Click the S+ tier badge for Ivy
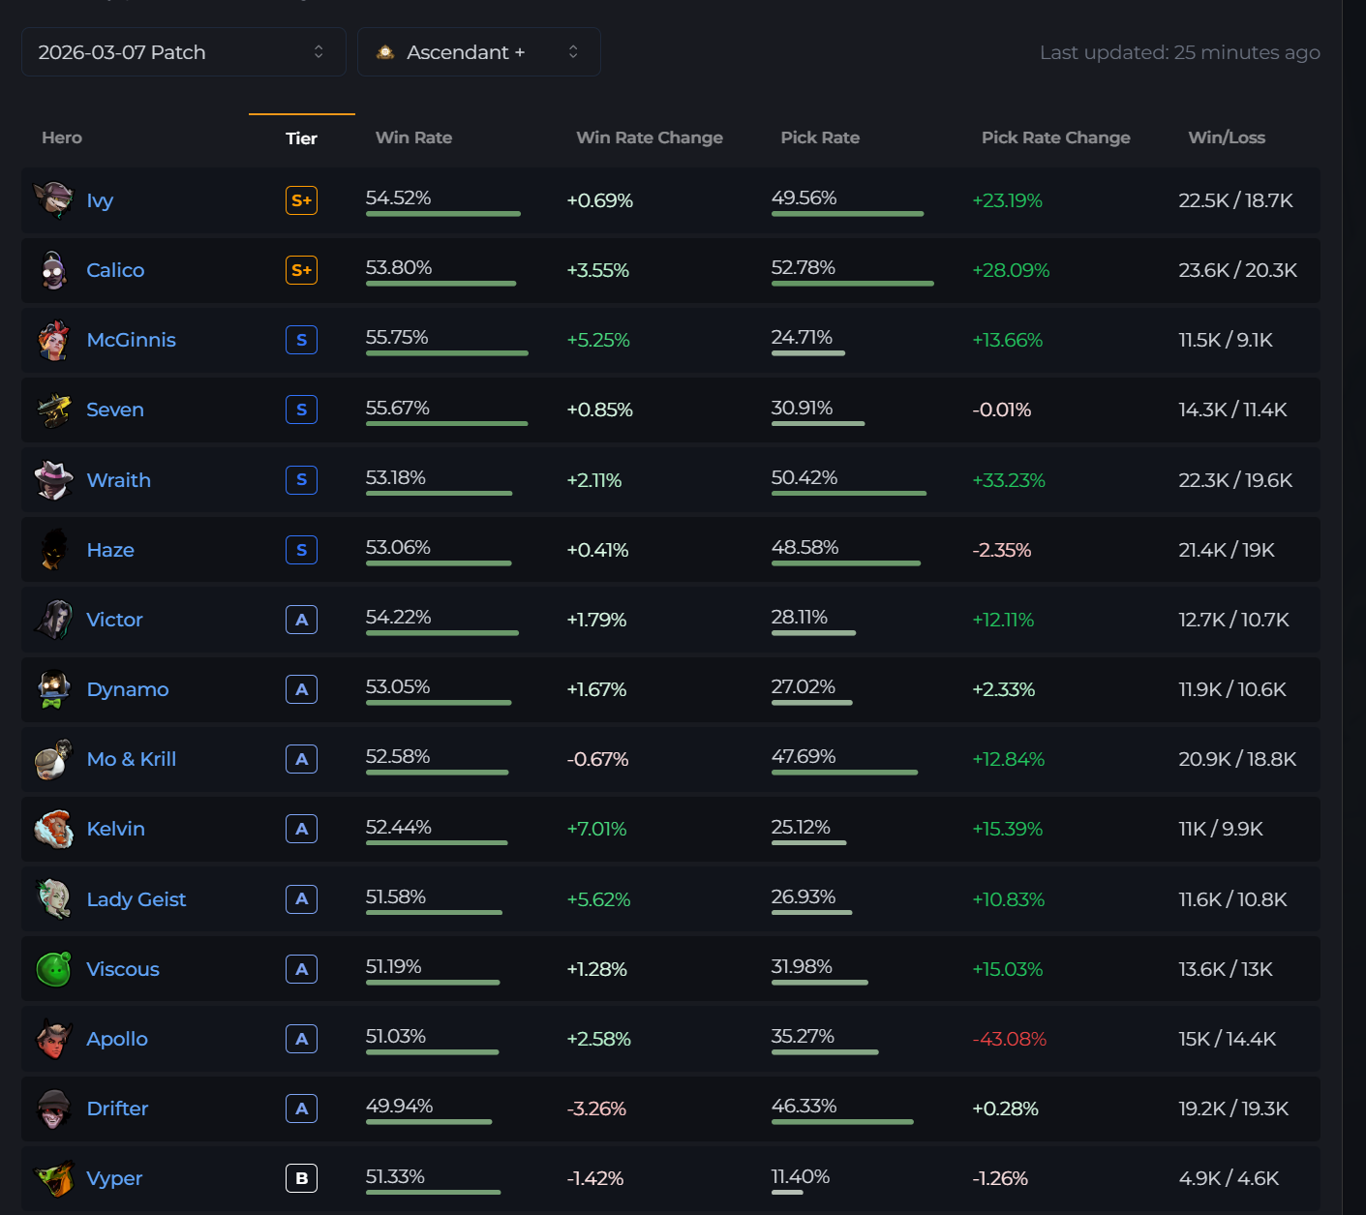Screen dimensions: 1366x1215 [301, 200]
